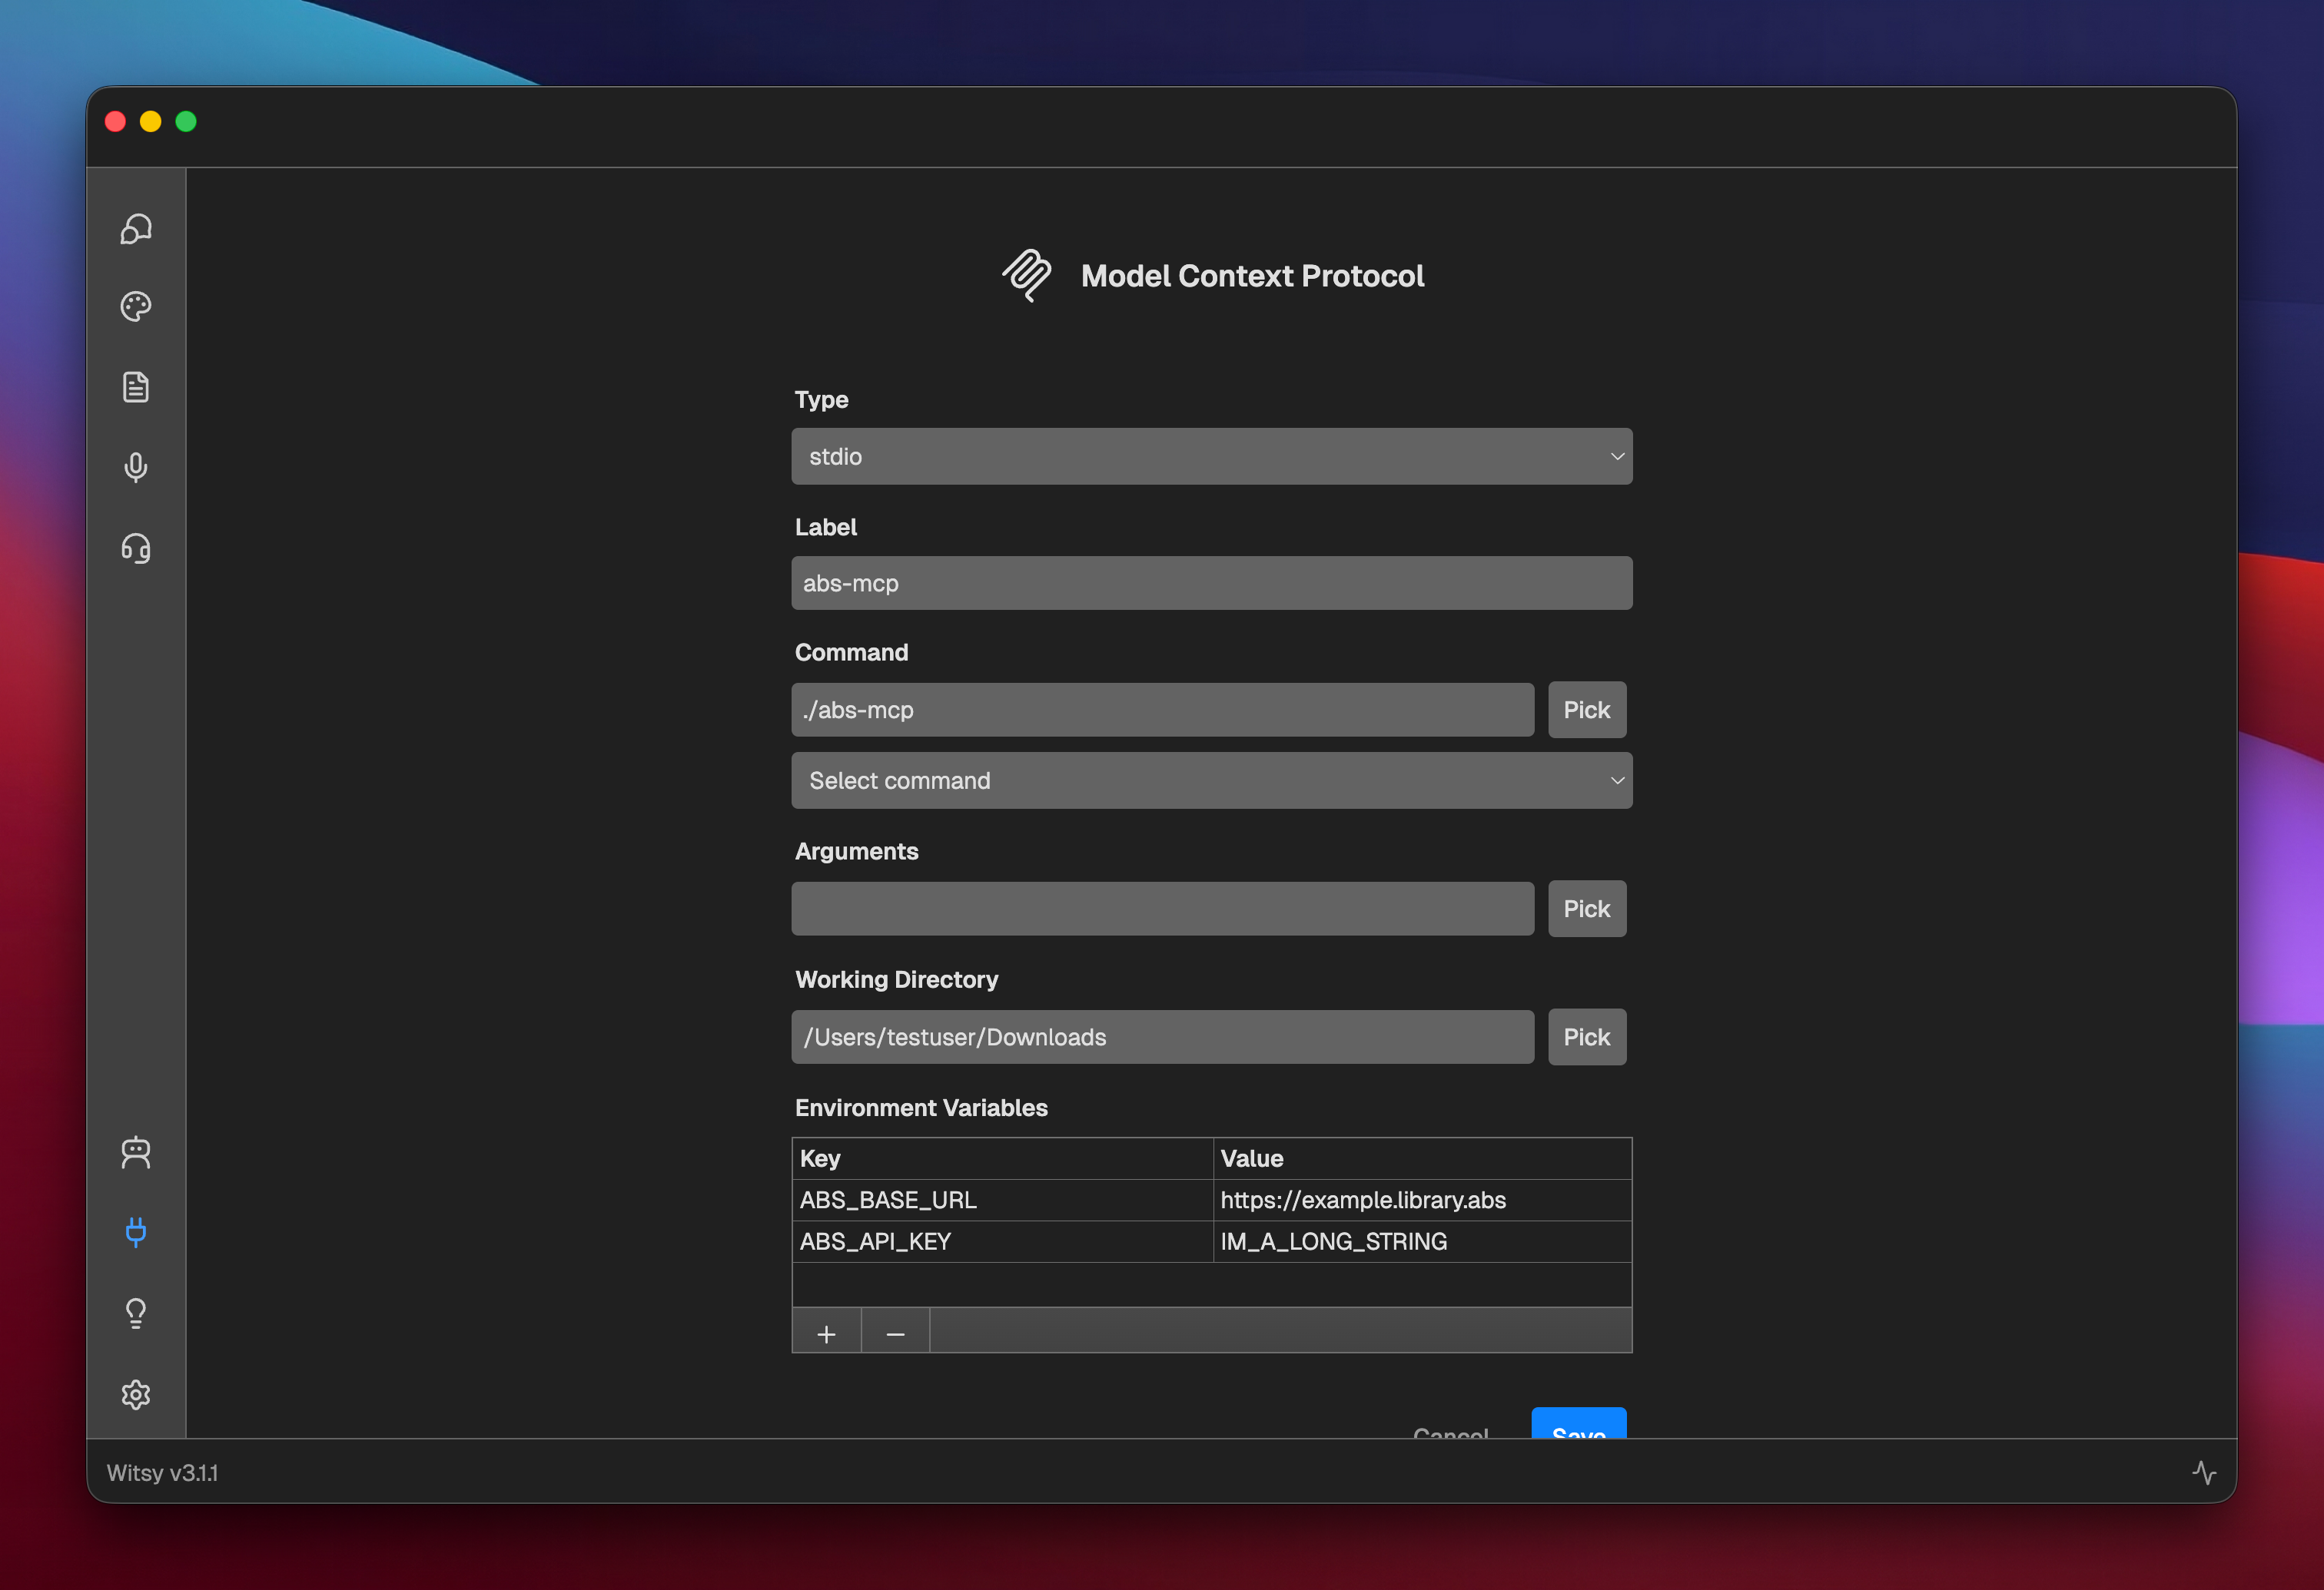Click Pick next to Command field
The height and width of the screenshot is (1590, 2324).
(x=1586, y=710)
